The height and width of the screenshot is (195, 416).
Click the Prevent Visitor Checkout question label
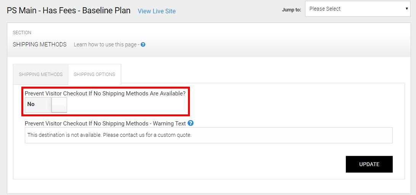pyautogui.click(x=105, y=93)
